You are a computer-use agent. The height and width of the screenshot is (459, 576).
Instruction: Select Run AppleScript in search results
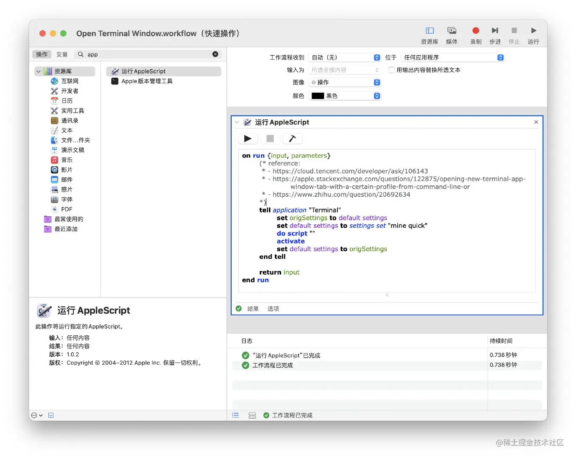(x=163, y=71)
